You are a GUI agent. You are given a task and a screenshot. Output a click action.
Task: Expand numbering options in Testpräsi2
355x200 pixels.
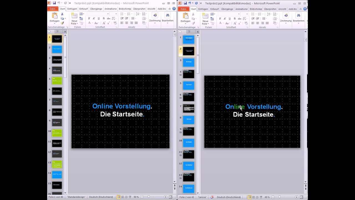click(263, 14)
